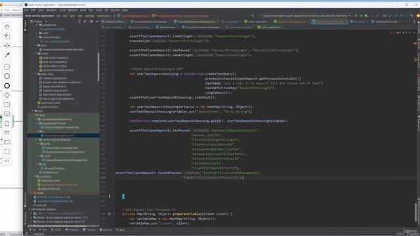Collapse the java folder under test
Image resolution: width=420 pixels, height=236 pixels.
(x=35, y=115)
